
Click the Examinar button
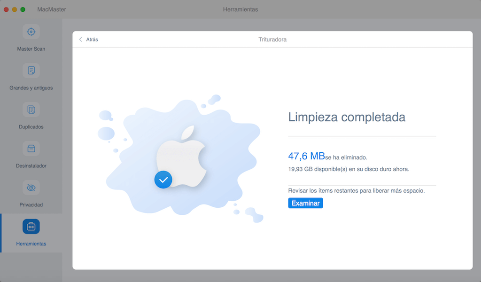tap(305, 203)
